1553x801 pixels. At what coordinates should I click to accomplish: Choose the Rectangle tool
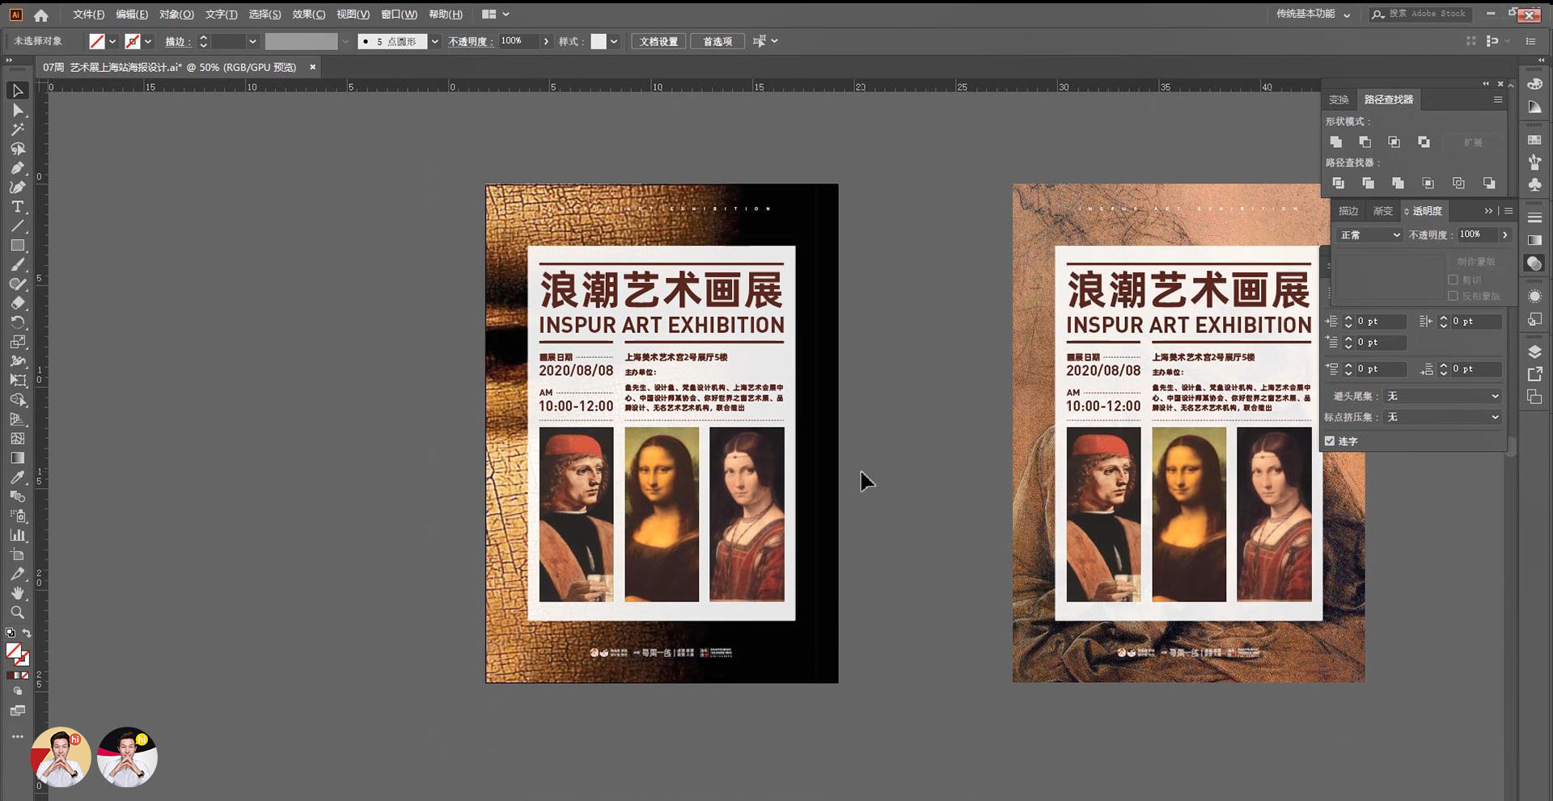[x=17, y=246]
